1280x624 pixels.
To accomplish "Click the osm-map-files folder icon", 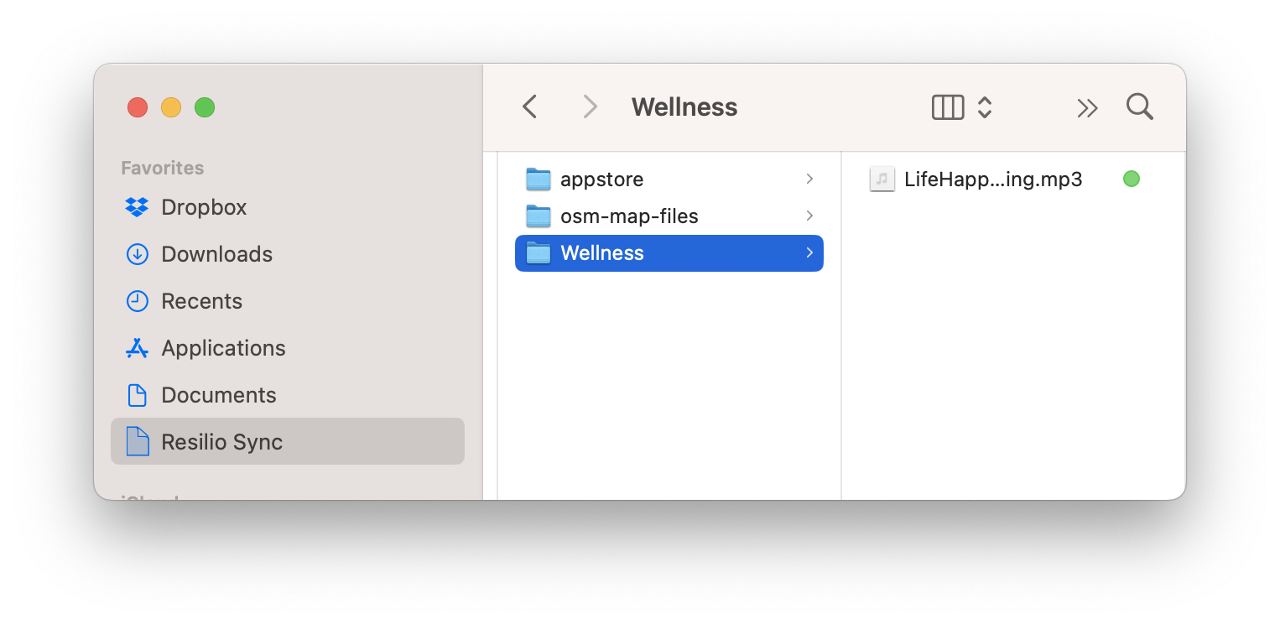I will click(x=538, y=216).
